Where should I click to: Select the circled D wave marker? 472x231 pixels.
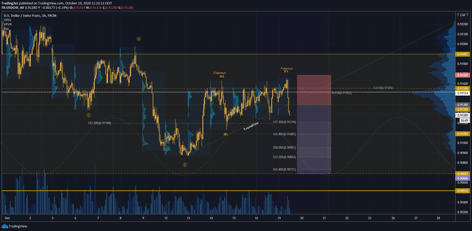tap(139, 39)
